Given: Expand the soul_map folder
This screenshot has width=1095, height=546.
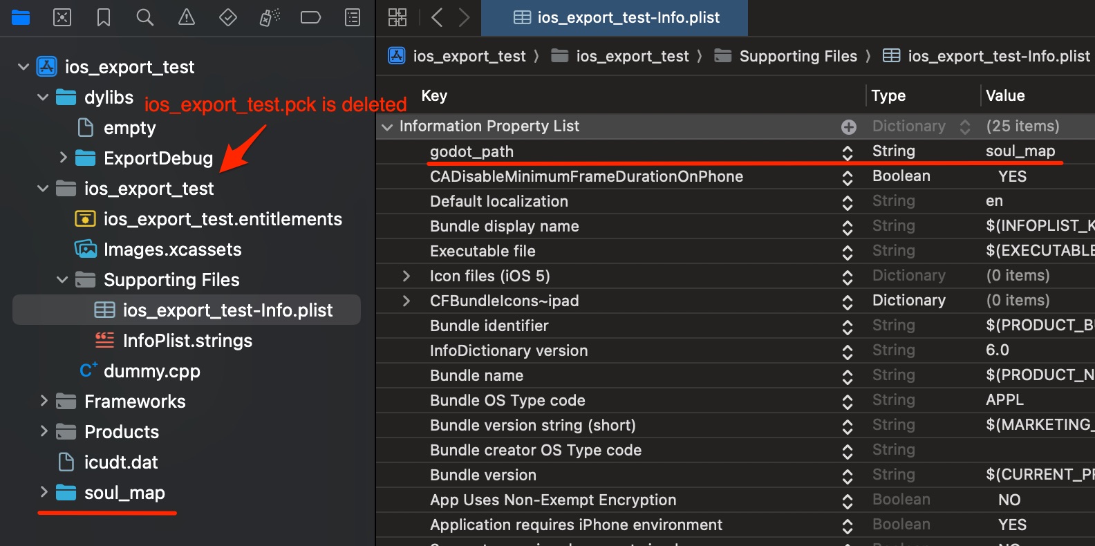Looking at the screenshot, I should 44,492.
